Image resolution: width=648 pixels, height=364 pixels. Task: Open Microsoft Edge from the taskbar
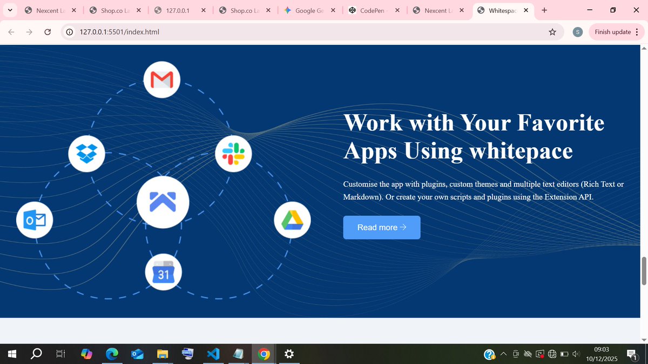[x=112, y=354]
